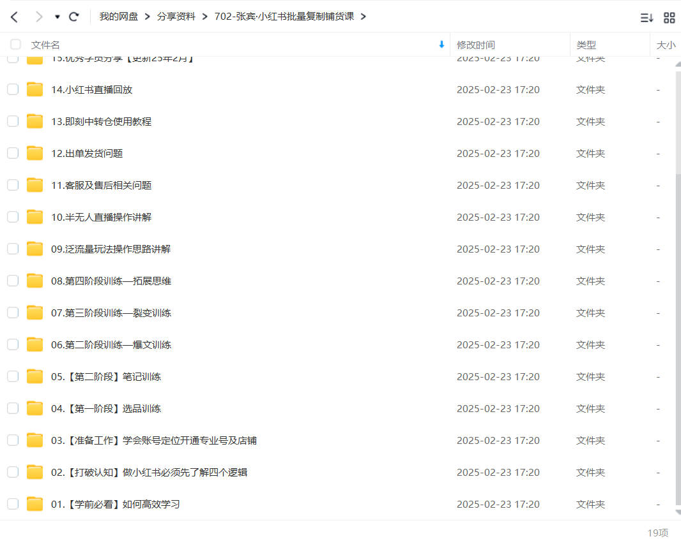Check the box for 07.第三阶段训练—裂变训练

(13, 313)
